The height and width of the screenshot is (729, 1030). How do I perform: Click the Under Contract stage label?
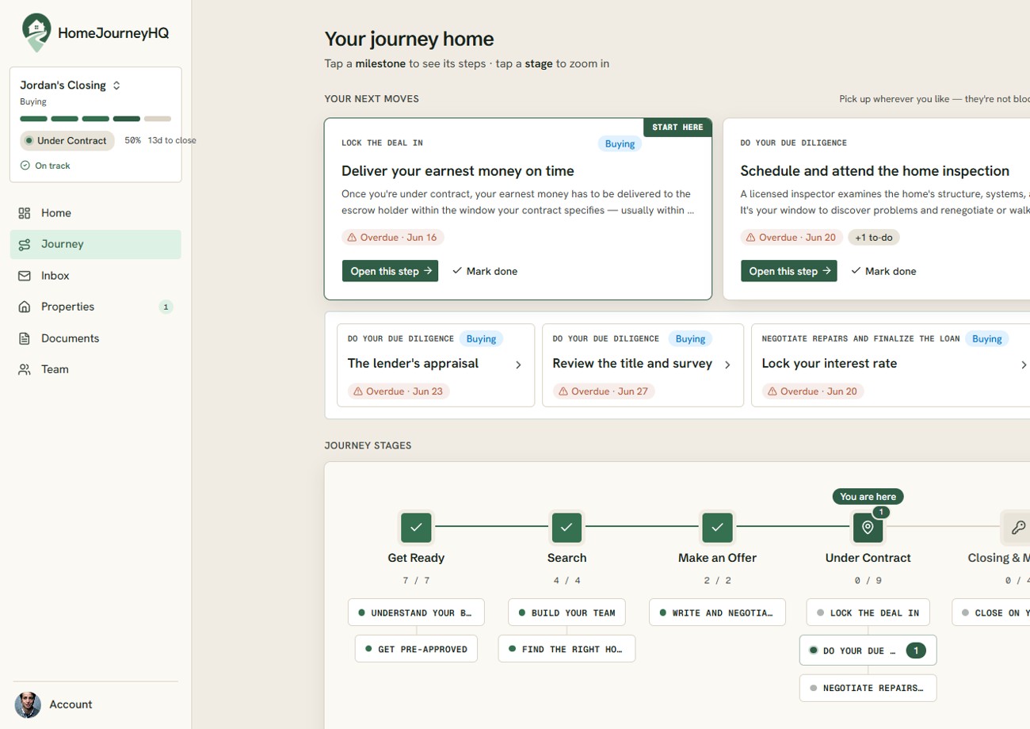click(868, 558)
